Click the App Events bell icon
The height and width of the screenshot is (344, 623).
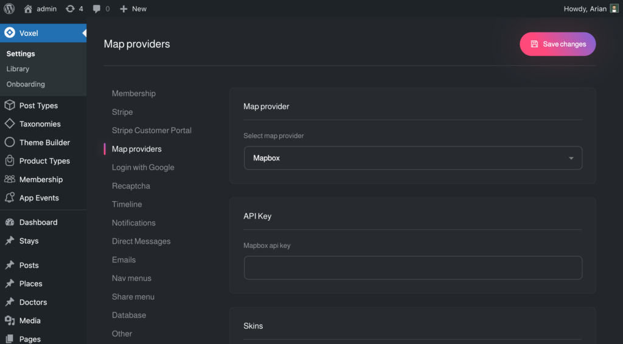click(x=9, y=198)
